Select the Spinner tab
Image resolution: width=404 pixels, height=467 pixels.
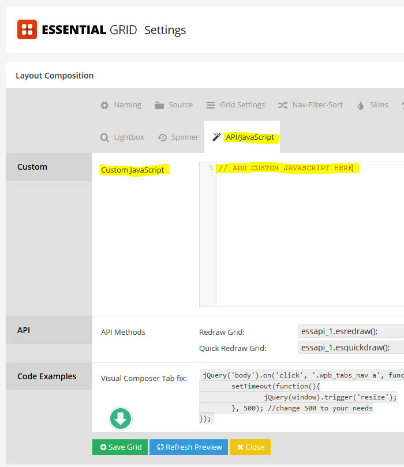[x=178, y=137]
